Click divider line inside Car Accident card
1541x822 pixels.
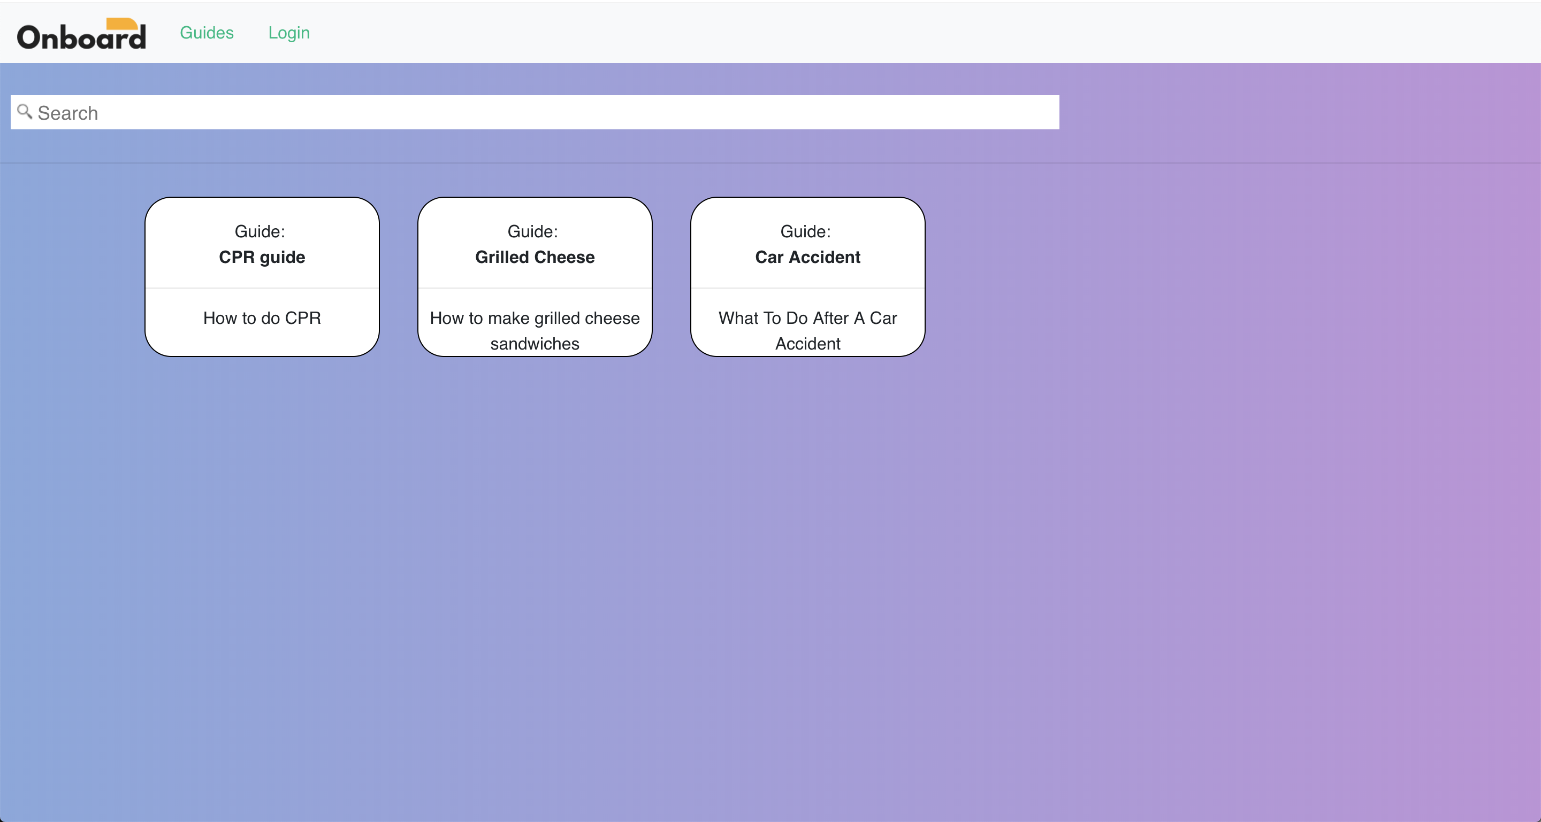pyautogui.click(x=807, y=289)
